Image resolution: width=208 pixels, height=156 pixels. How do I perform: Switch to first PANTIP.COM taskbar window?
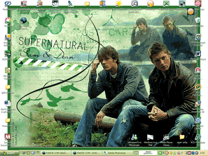pos(56,153)
